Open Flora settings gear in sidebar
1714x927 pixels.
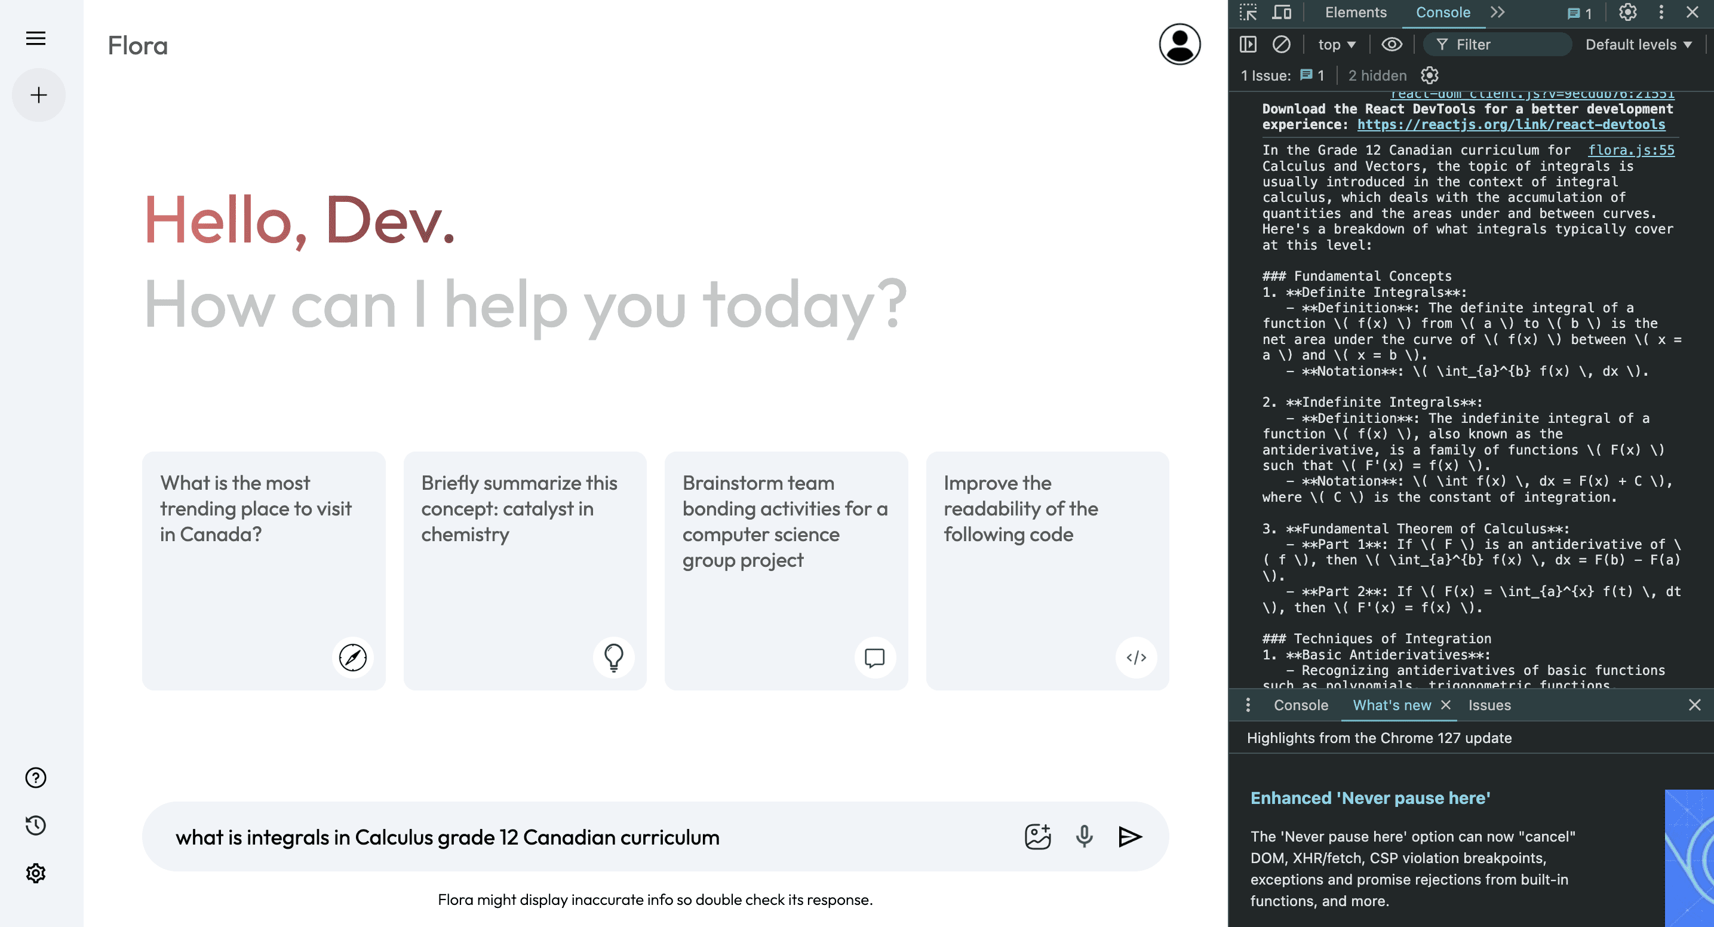[36, 873]
